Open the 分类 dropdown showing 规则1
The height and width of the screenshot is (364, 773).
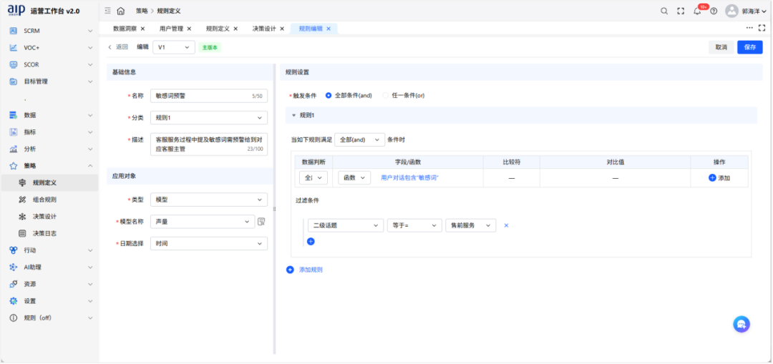point(209,117)
